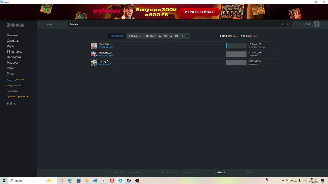Open the Odnoklassniki social link icon
The width and height of the screenshot is (328, 184).
tap(11, 103)
